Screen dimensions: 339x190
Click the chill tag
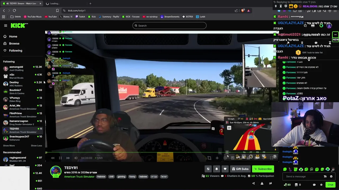click(x=111, y=177)
